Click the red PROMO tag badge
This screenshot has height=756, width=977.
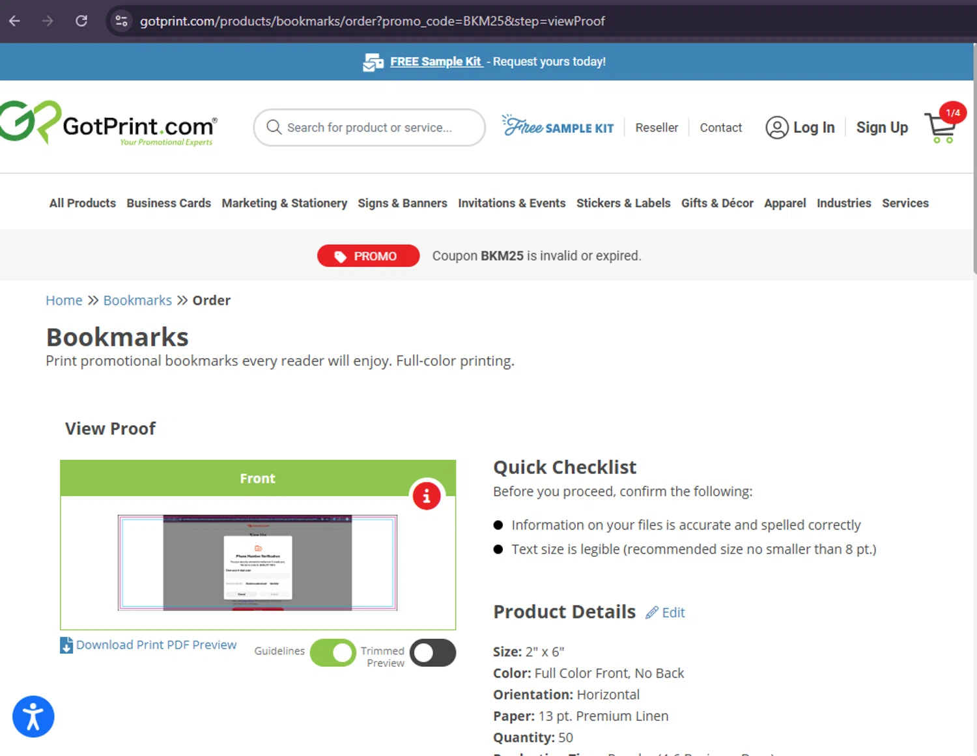click(368, 256)
